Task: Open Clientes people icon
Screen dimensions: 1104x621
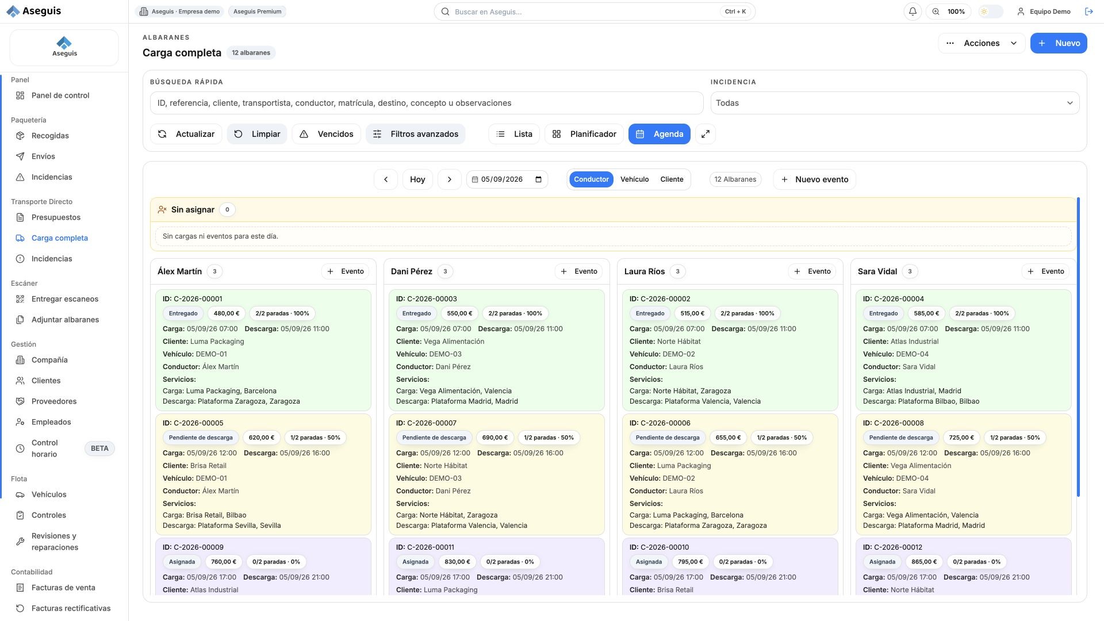Action: (x=20, y=381)
